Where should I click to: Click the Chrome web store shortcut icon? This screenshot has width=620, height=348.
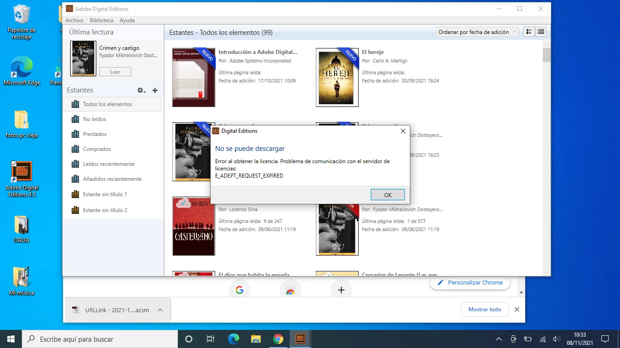point(290,291)
